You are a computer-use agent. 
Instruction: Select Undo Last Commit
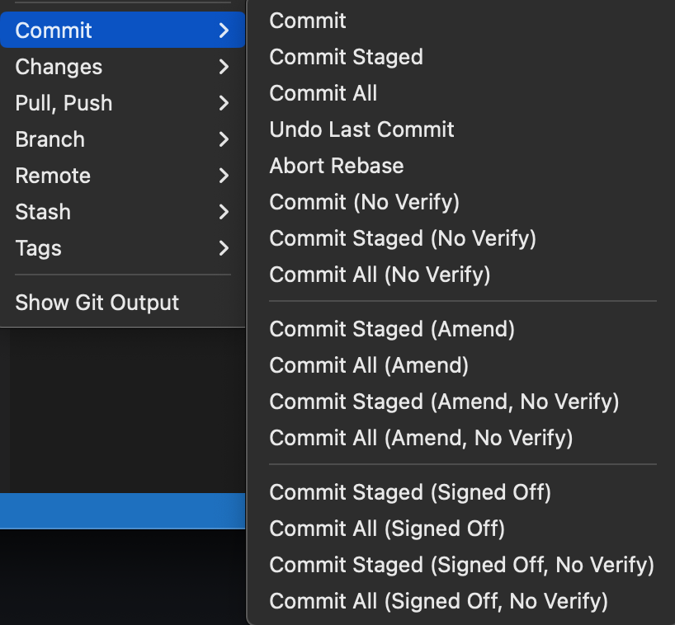(361, 129)
